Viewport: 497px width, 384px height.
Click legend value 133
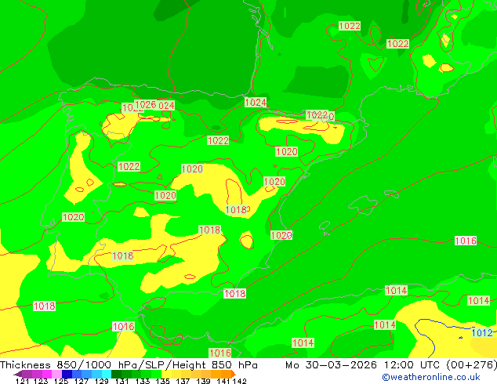[x=143, y=381]
